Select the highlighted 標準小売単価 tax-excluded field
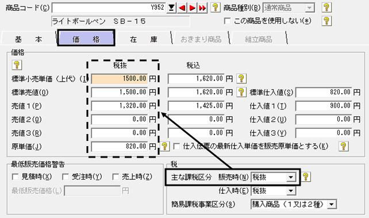 [120, 79]
